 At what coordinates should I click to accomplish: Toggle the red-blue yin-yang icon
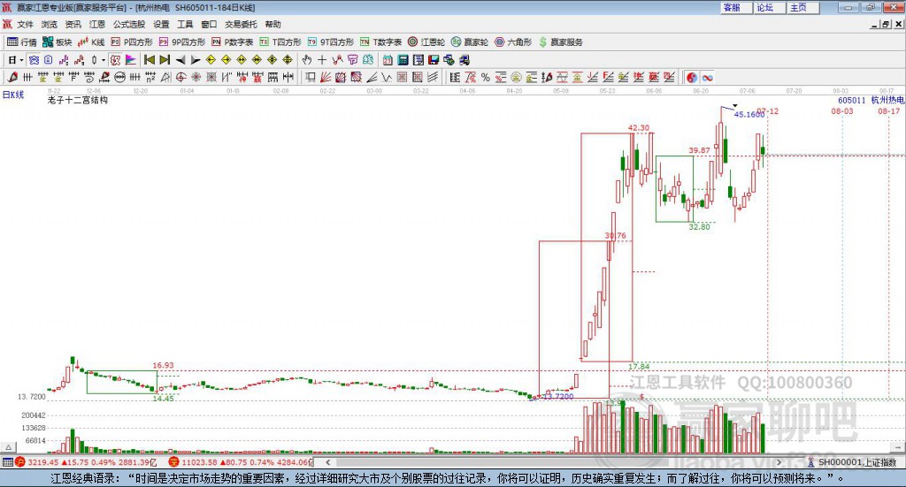click(692, 77)
